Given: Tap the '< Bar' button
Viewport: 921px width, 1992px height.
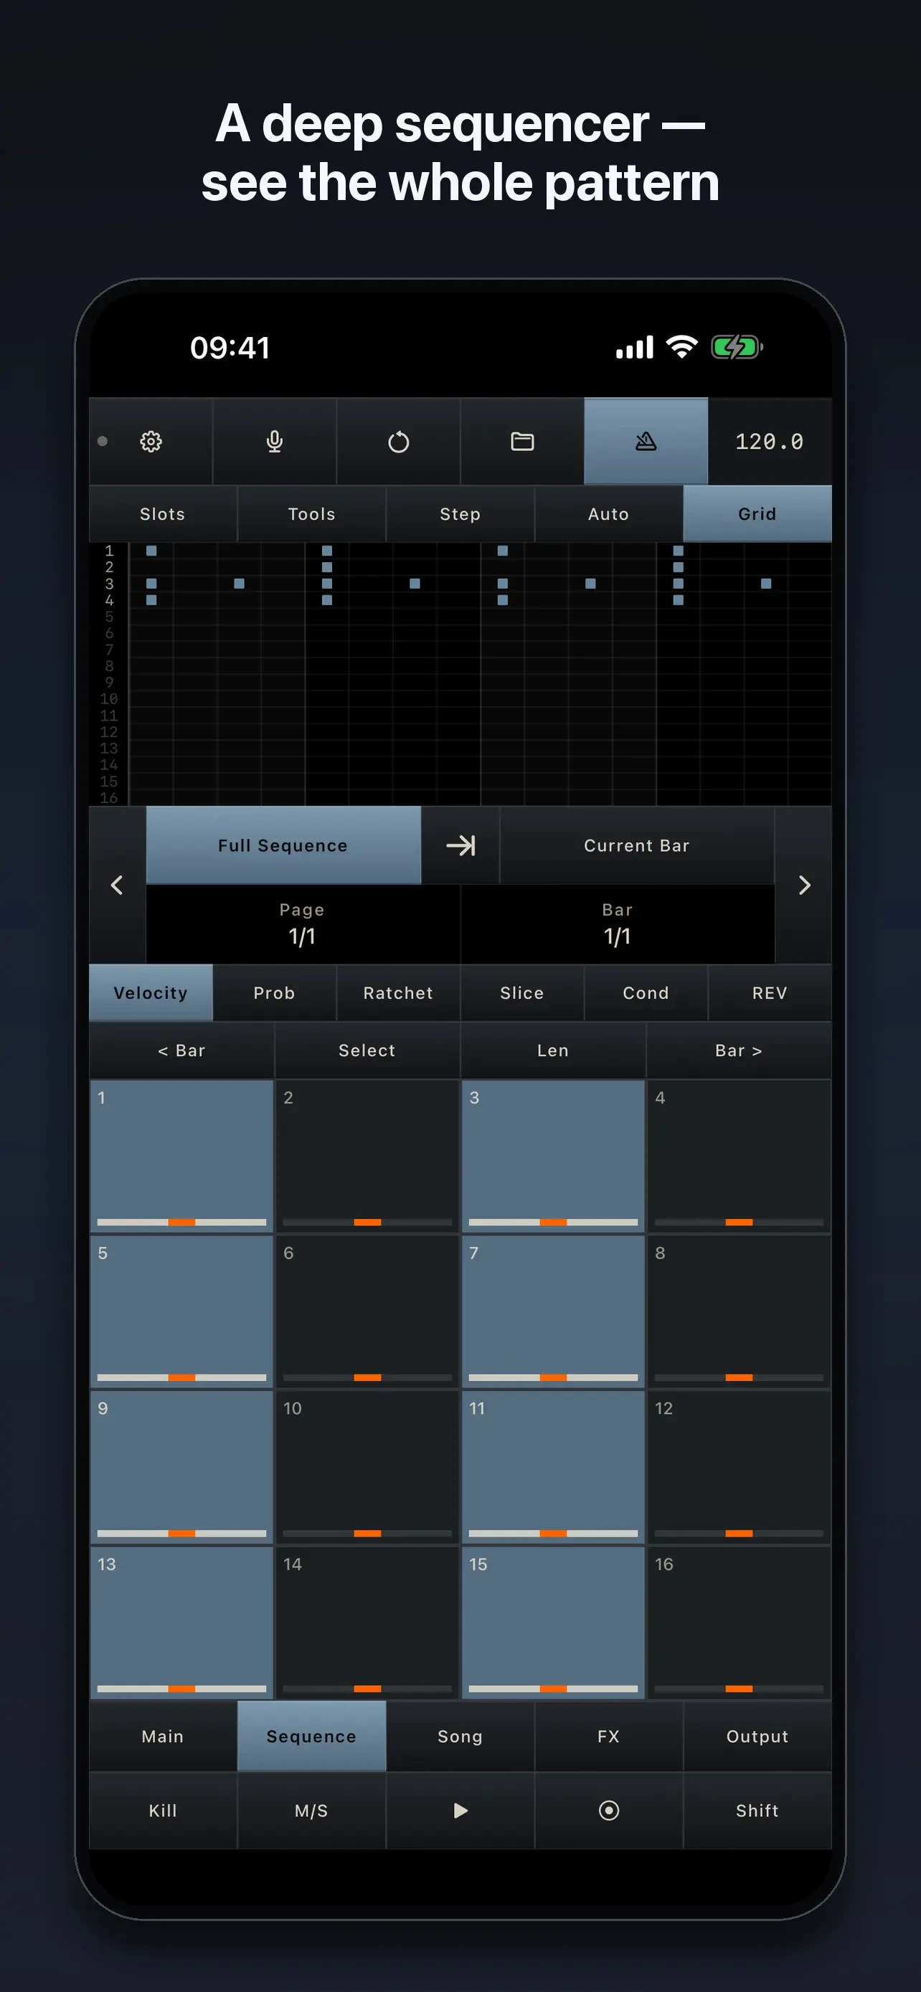Looking at the screenshot, I should pyautogui.click(x=181, y=1050).
